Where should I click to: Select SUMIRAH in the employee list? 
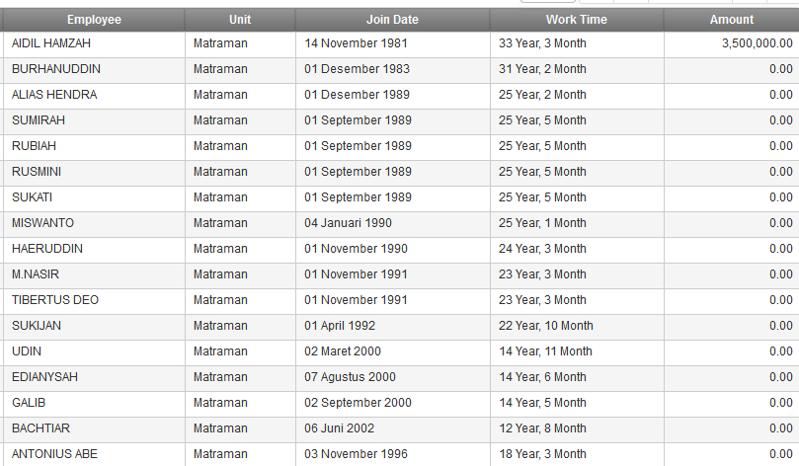point(39,120)
